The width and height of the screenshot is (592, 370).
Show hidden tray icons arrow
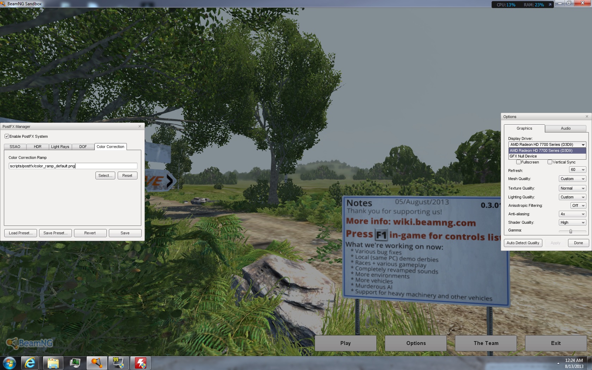pos(558,363)
